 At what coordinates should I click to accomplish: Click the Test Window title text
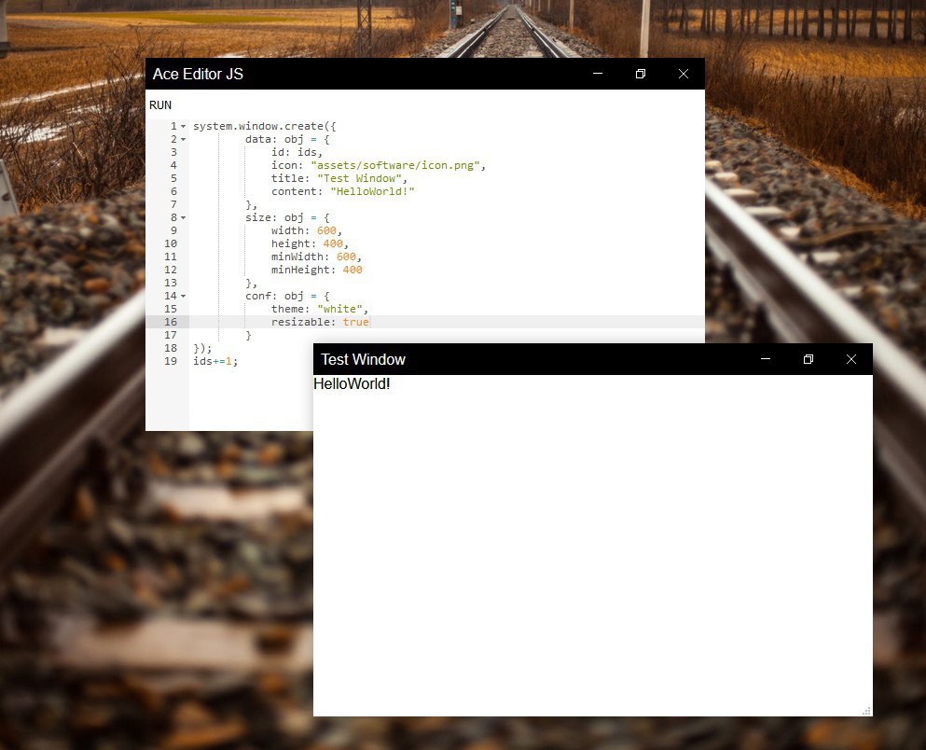point(363,360)
